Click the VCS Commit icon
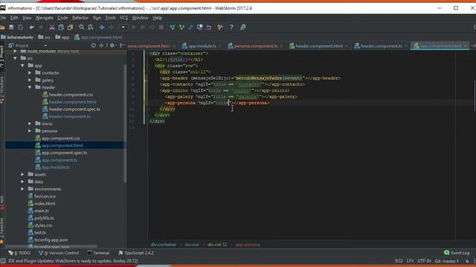Image resolution: width=476 pixels, height=267 pixels. [181, 27]
